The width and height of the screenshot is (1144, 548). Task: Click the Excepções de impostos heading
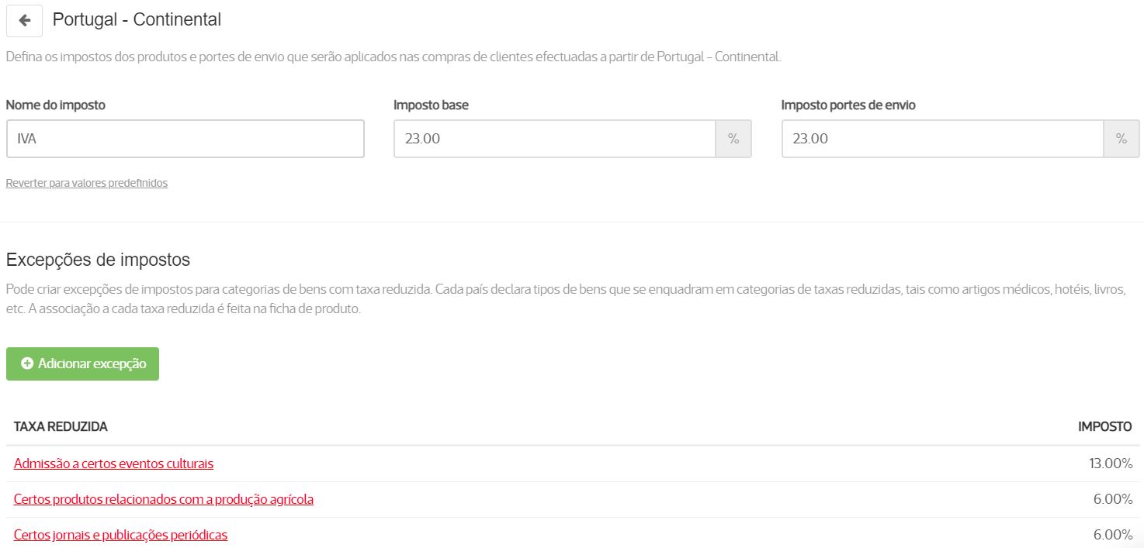[x=98, y=259]
